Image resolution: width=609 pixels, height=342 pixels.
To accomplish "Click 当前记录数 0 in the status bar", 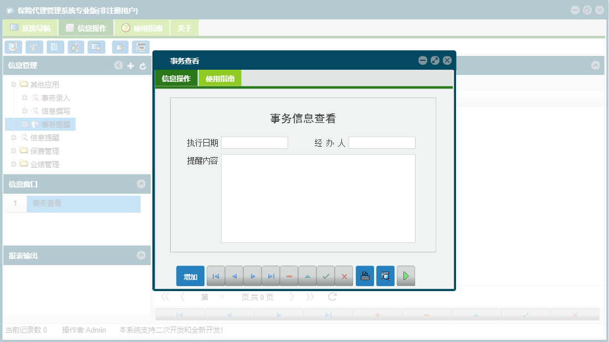I will click(26, 330).
